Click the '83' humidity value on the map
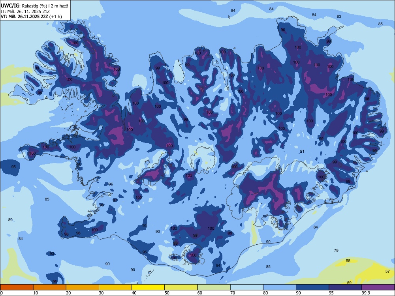This screenshot has height=296, width=395. pyautogui.click(x=339, y=16)
